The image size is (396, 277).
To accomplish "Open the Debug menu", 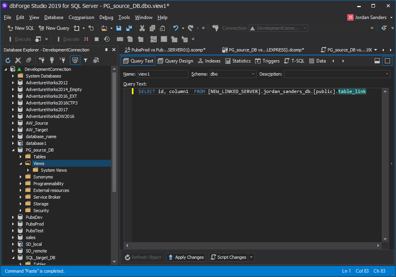I will (106, 17).
